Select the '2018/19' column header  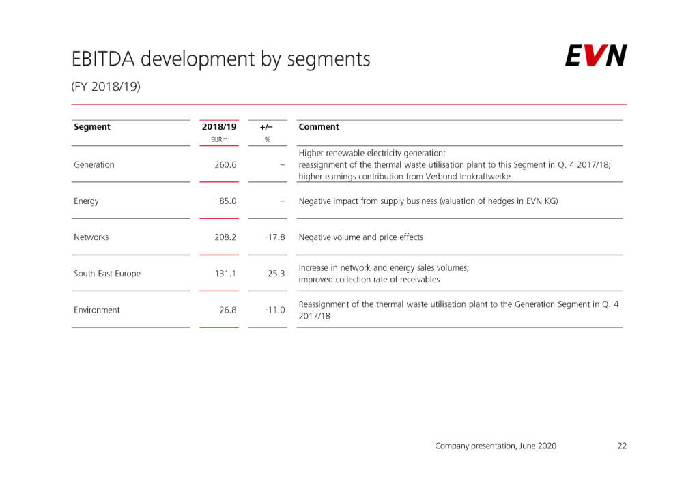(x=219, y=127)
